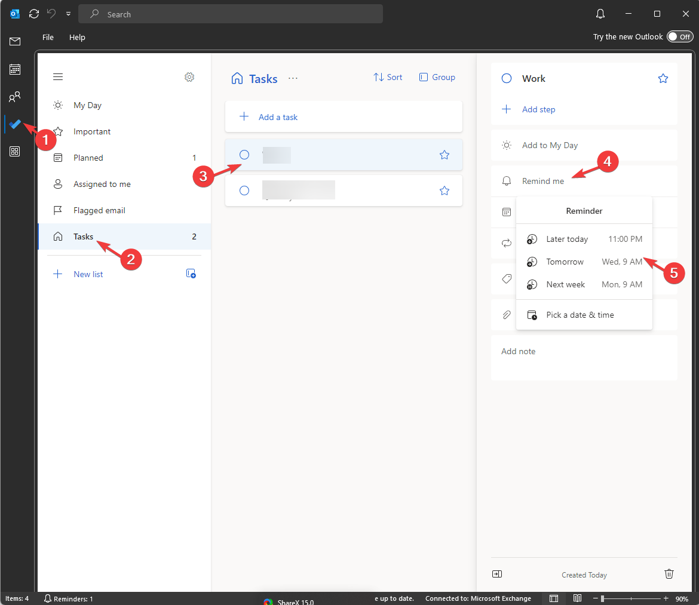The image size is (699, 605).
Task: Open more options for Tasks list
Action: (x=293, y=78)
